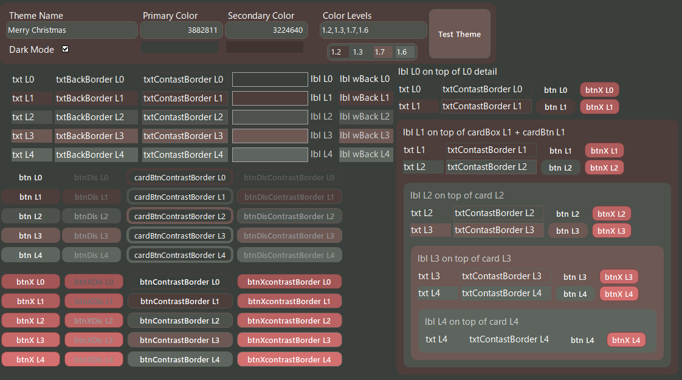Click the Theme Name field containing Merry Christmas

point(72,30)
